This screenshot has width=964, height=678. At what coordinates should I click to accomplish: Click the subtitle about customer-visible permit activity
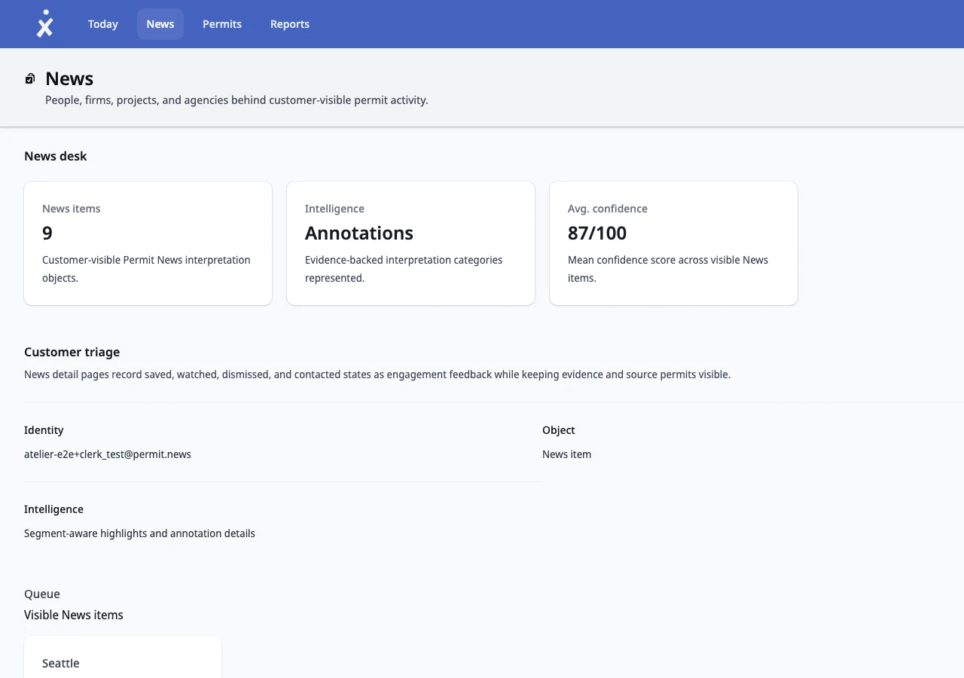[x=236, y=99]
